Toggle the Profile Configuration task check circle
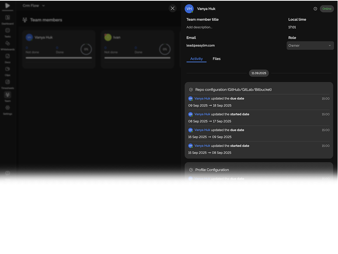The width and height of the screenshot is (338, 254). (191, 170)
